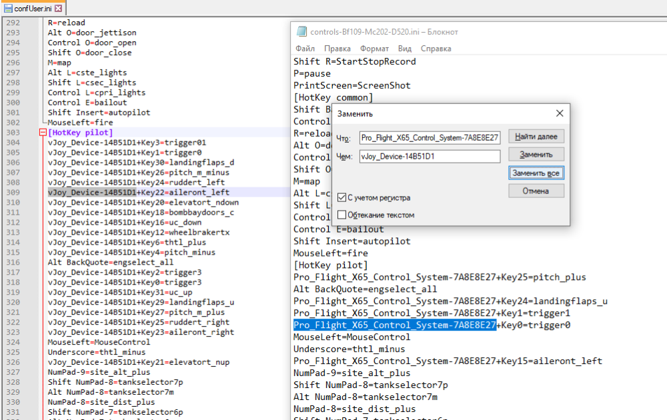Image resolution: width=667 pixels, height=420 pixels.
Task: Click 'Shift R=StartStopRecord' in Notepad
Action: coord(355,61)
